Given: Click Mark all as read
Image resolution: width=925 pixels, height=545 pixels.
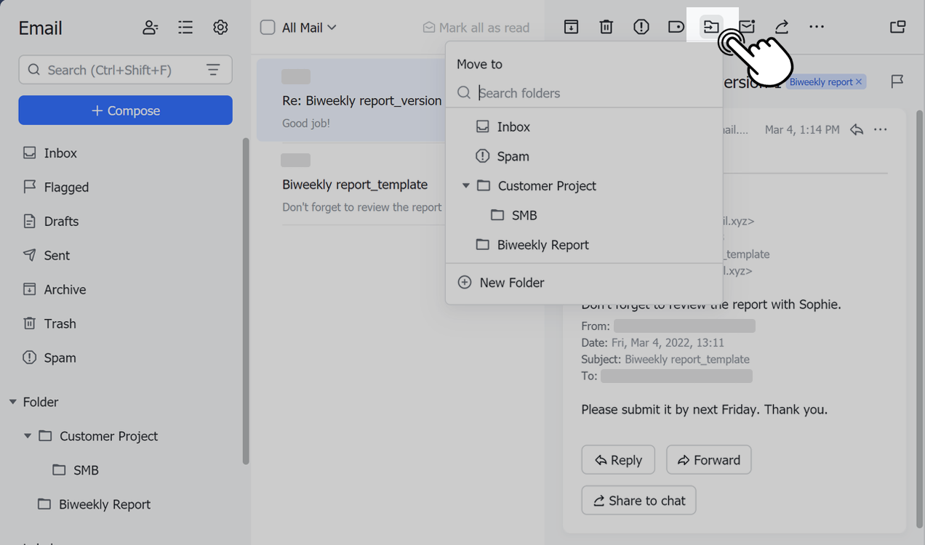Looking at the screenshot, I should click(476, 28).
